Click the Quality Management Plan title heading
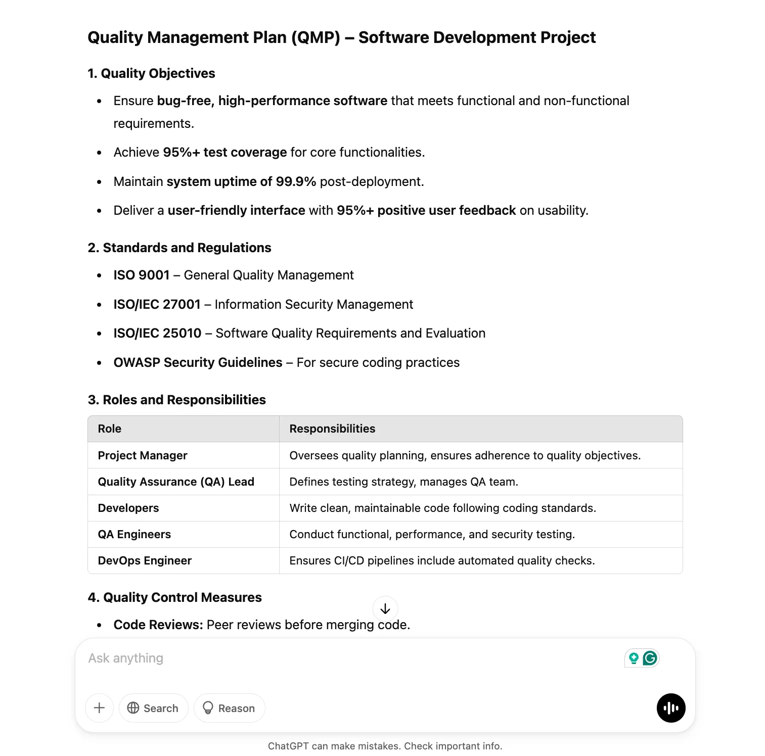 click(x=342, y=37)
